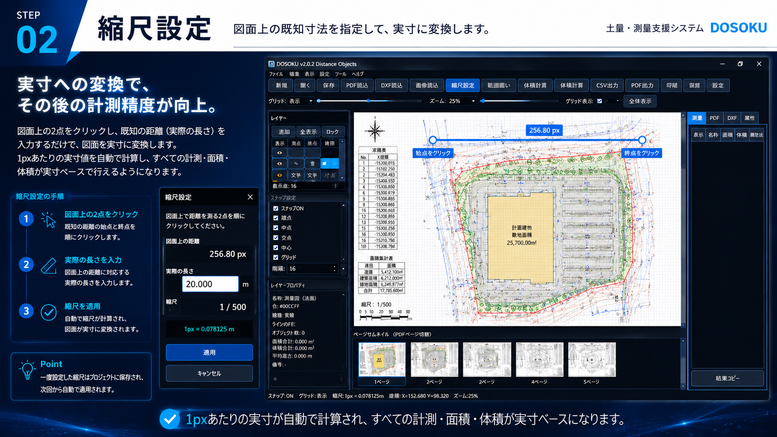Switch to the 属性 tab

click(750, 118)
